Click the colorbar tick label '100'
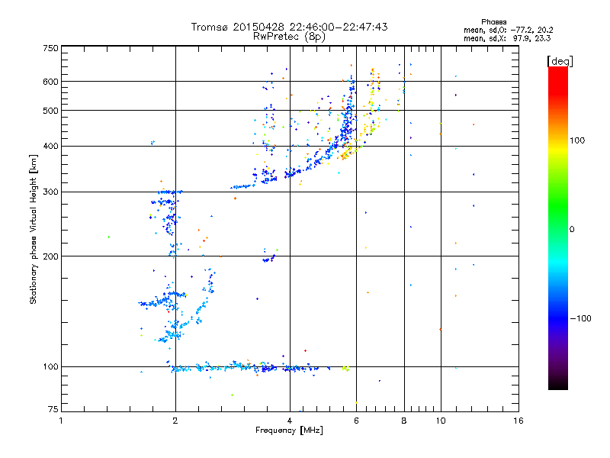 [577, 140]
